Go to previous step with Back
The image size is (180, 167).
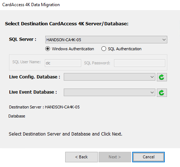pyautogui.click(x=81, y=157)
